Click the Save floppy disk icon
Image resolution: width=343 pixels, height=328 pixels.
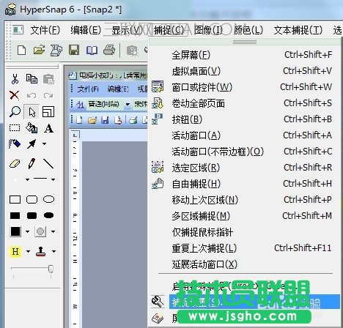[74, 50]
